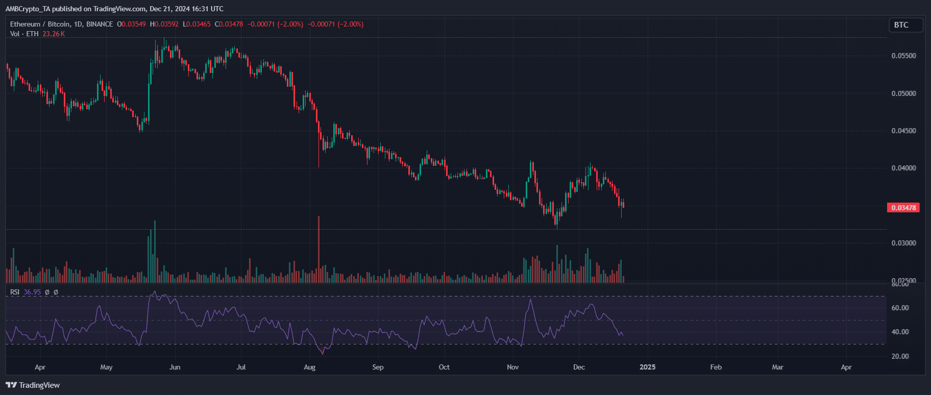The height and width of the screenshot is (395, 931).
Task: Click the high value H0.03592
Action: [164, 24]
